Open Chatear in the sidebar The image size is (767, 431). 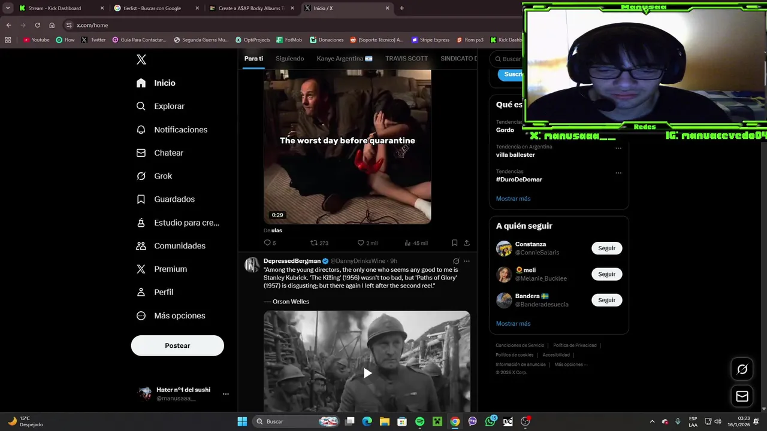[159, 153]
